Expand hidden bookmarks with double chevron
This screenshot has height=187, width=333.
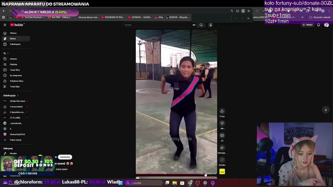[302, 17]
